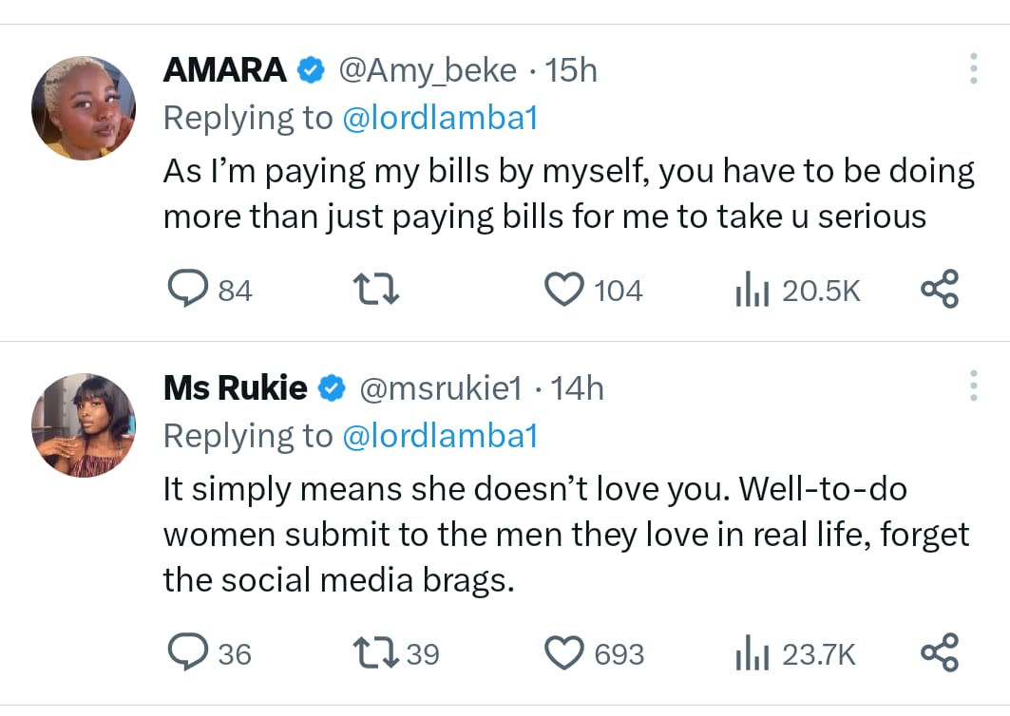The height and width of the screenshot is (716, 1010).
Task: Open @lordlamba1 link in Ms Rukie's reply
Action: coord(439,435)
